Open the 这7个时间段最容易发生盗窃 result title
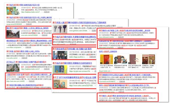The height and width of the screenshot is (106, 176). pos(75,77)
